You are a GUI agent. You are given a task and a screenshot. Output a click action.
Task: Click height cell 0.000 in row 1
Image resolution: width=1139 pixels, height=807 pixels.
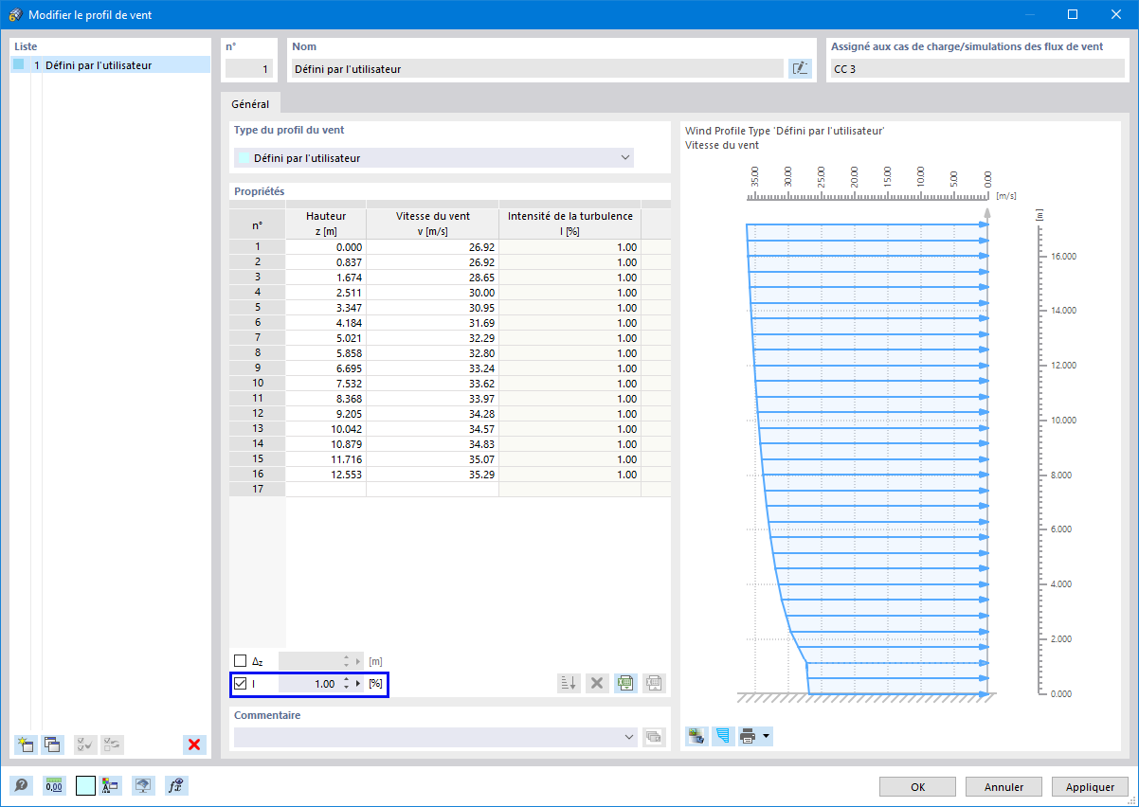[326, 246]
